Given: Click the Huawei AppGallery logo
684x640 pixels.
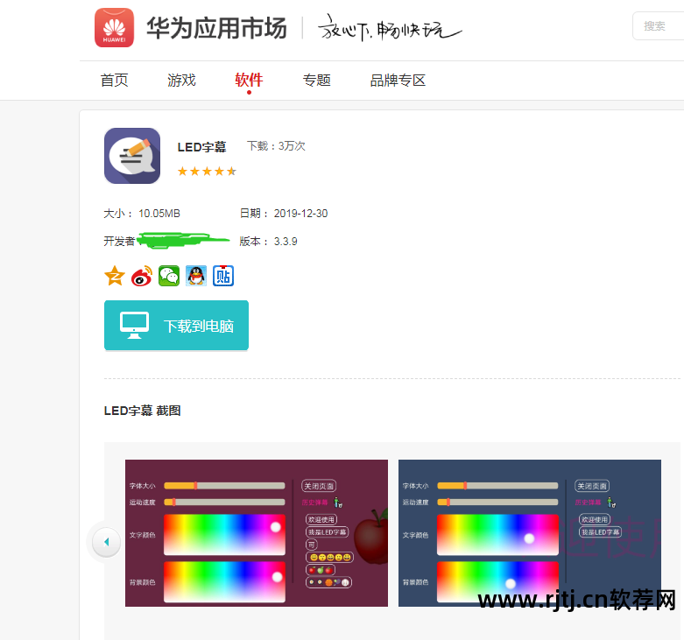Looking at the screenshot, I should tap(114, 27).
